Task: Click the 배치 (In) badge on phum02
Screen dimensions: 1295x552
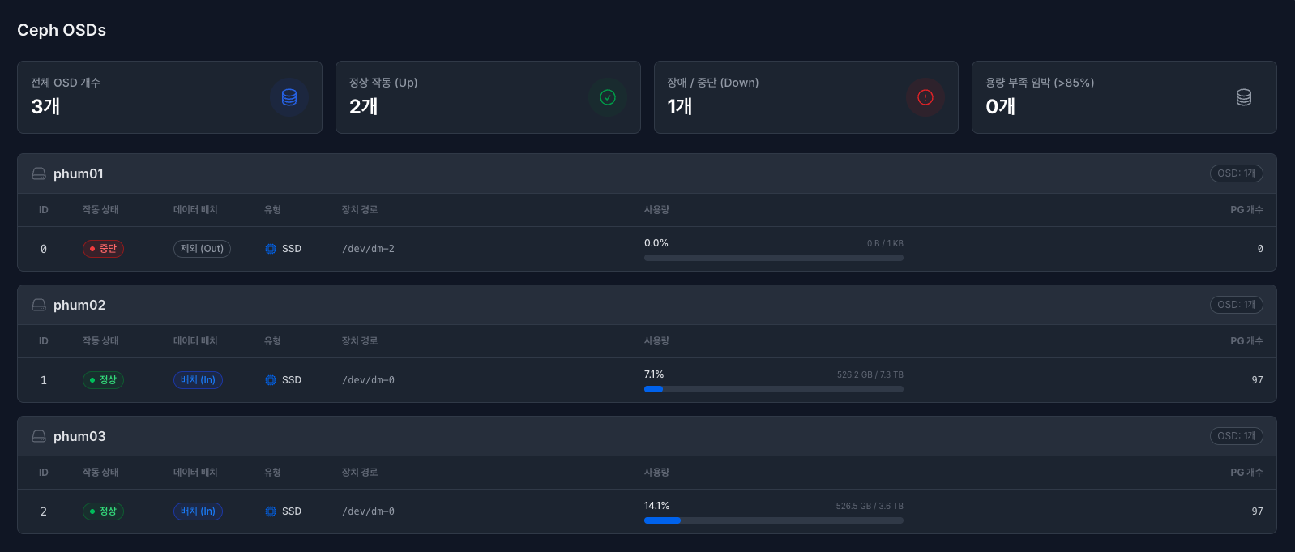Action: pos(198,380)
